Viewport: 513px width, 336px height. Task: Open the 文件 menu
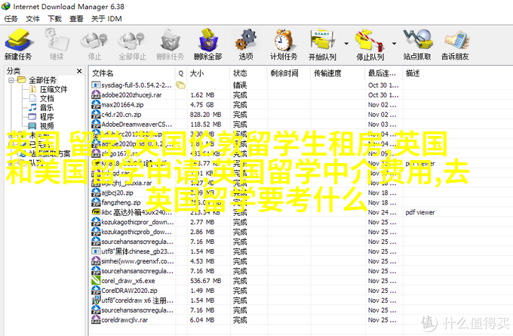[32, 19]
